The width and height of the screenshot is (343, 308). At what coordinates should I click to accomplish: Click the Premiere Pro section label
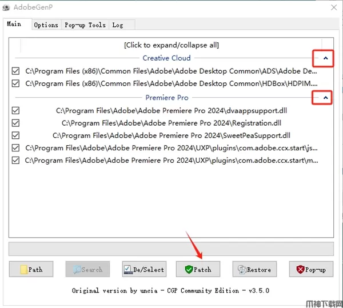click(x=167, y=98)
